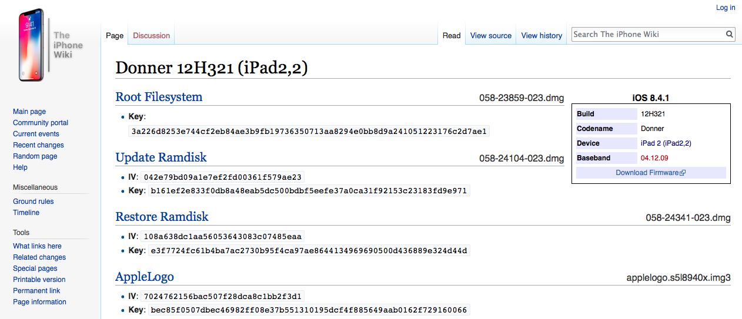Open the Download Firmware external link

point(651,173)
